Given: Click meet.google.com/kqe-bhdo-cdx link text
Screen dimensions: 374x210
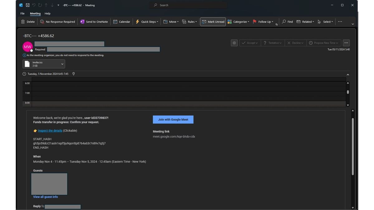Looking at the screenshot, I should (174, 137).
